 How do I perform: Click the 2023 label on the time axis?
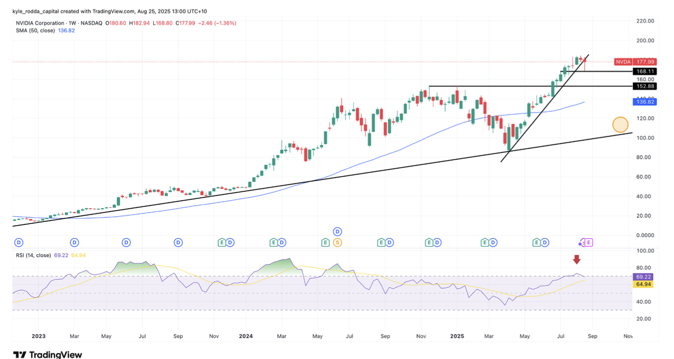point(38,336)
